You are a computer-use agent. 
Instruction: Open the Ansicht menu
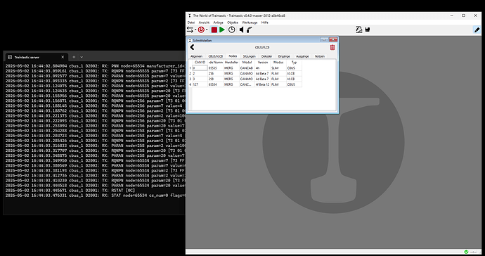[x=204, y=23]
